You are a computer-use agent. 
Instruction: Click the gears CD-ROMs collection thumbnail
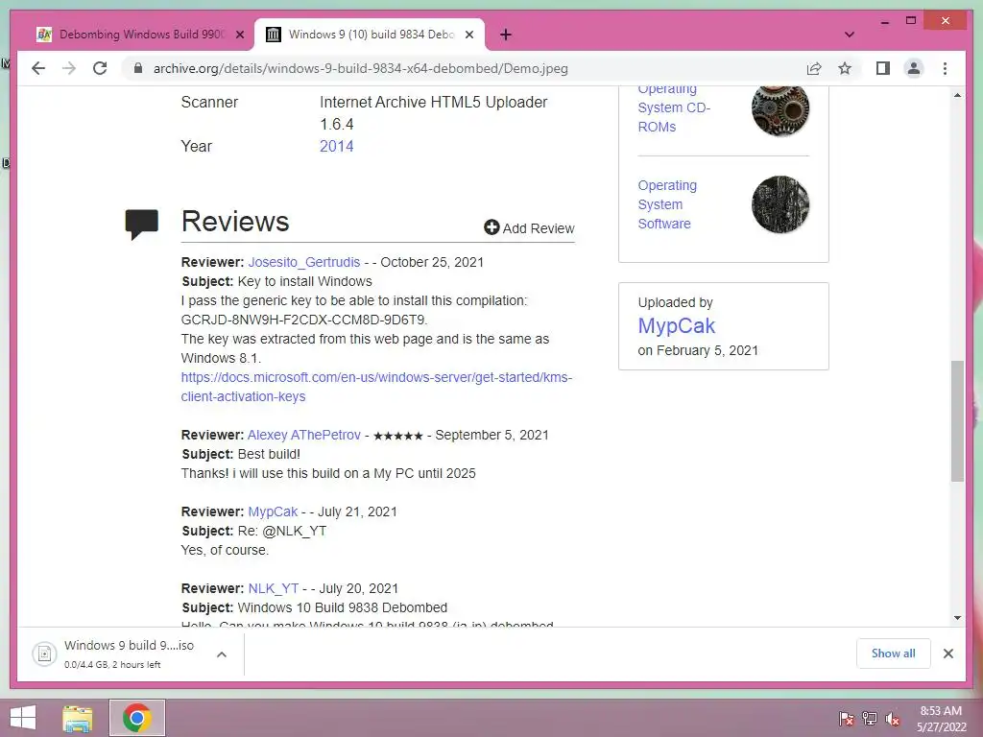(x=779, y=109)
